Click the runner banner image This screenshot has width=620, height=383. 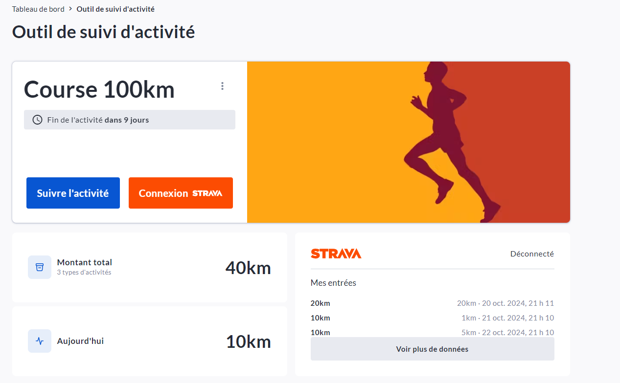tap(408, 142)
